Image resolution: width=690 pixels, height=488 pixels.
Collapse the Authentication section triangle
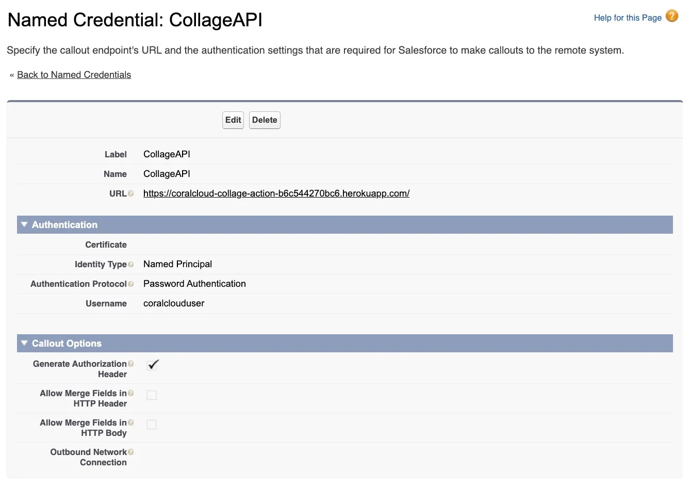click(x=24, y=224)
